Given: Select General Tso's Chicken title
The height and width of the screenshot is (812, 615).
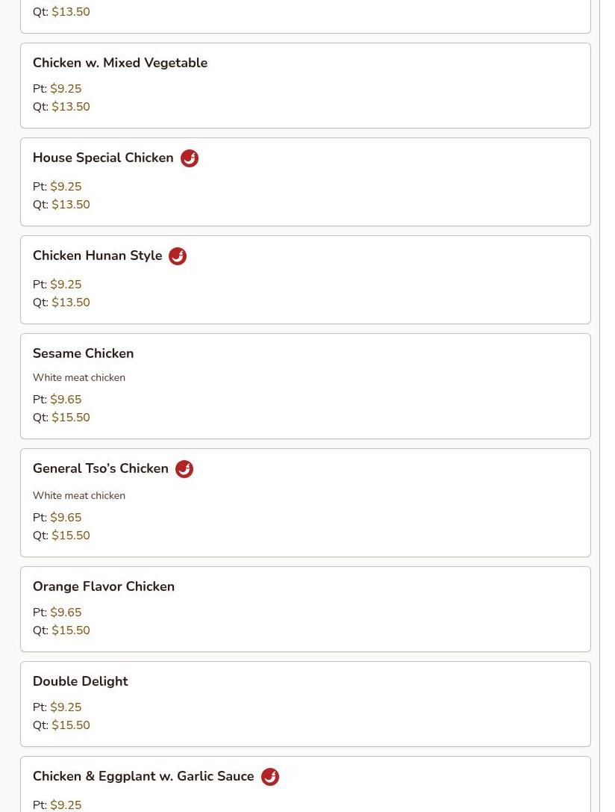Looking at the screenshot, I should click(101, 468).
